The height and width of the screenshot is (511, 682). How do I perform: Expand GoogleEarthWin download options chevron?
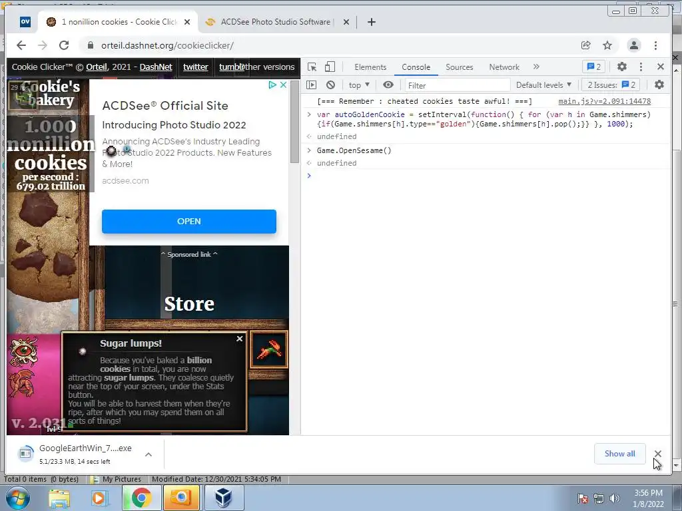point(149,454)
